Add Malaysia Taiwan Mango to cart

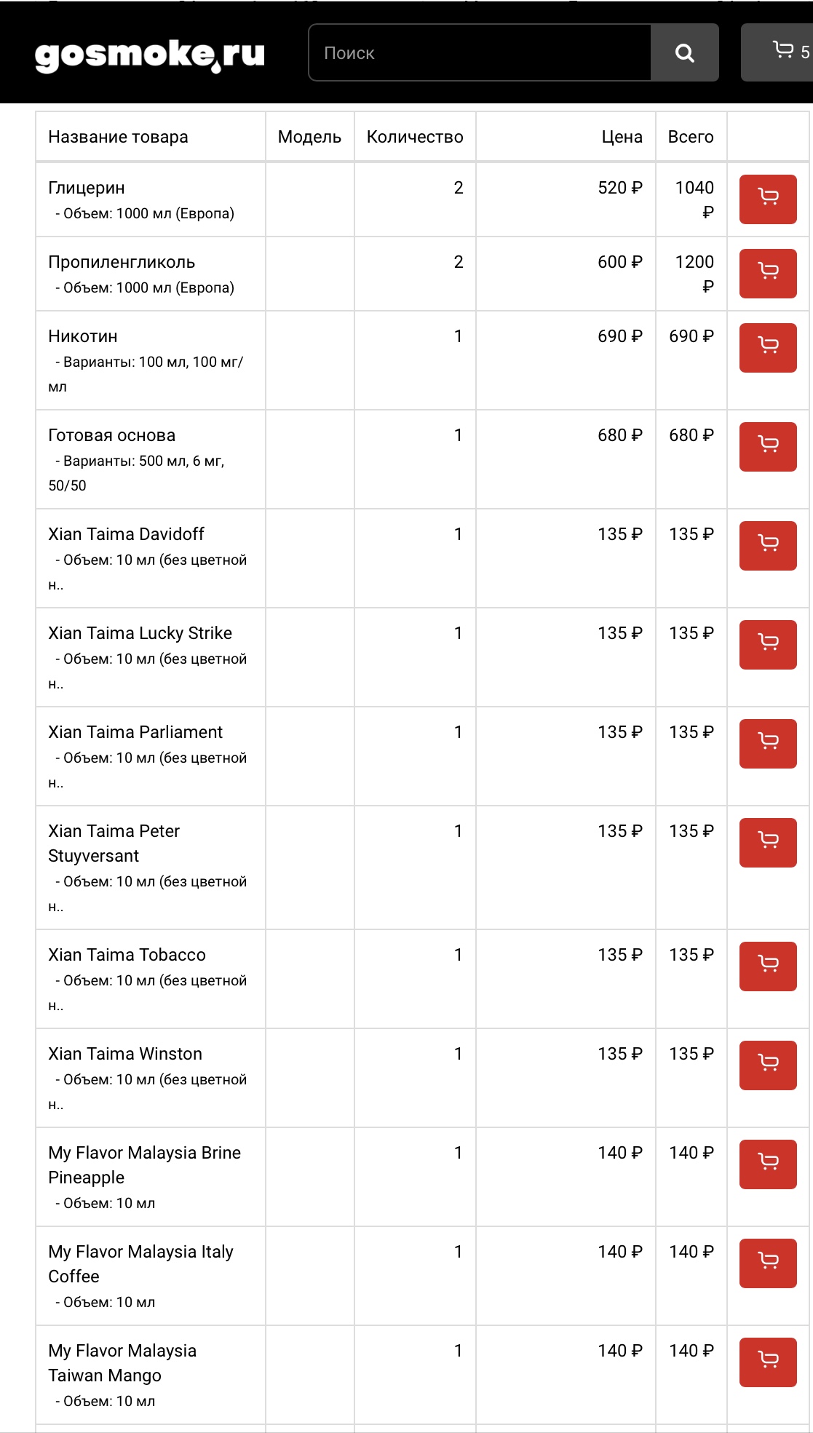(768, 1362)
